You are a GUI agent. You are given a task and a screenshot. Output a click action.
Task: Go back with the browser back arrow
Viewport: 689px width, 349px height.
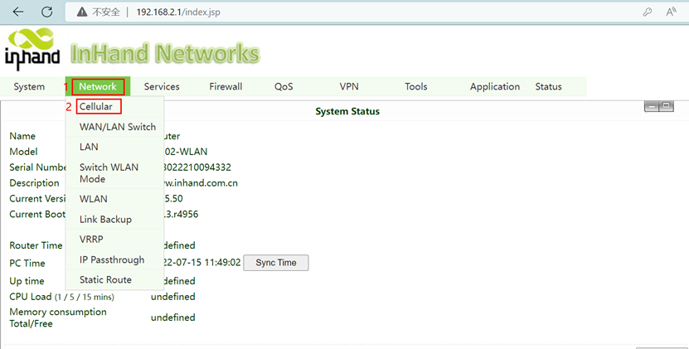(x=18, y=12)
